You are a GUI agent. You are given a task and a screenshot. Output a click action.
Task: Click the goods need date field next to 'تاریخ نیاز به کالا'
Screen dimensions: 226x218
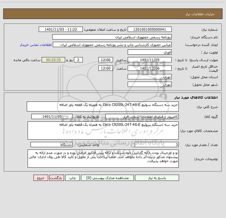click(x=52, y=116)
